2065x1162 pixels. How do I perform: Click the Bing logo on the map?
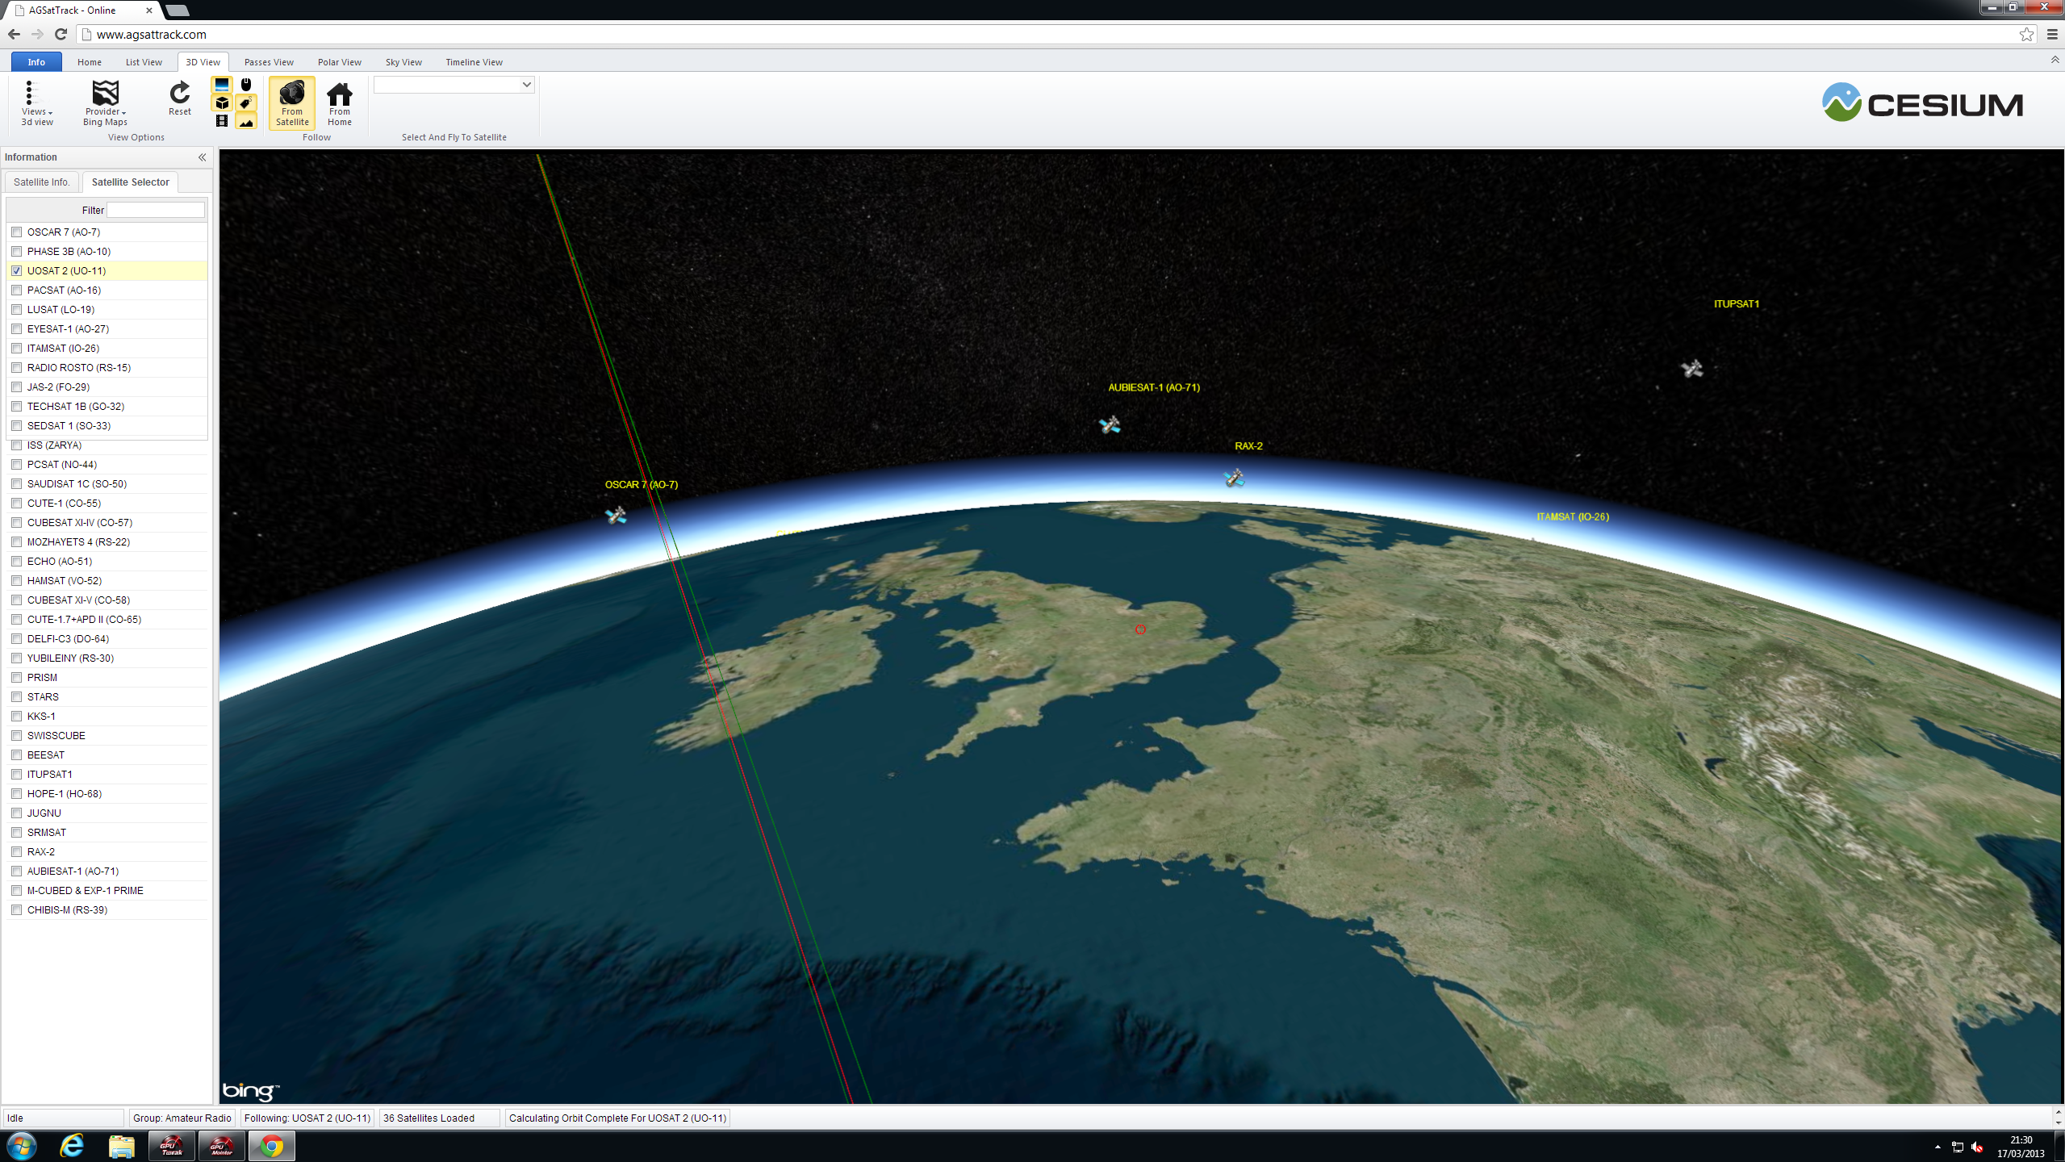(x=250, y=1091)
